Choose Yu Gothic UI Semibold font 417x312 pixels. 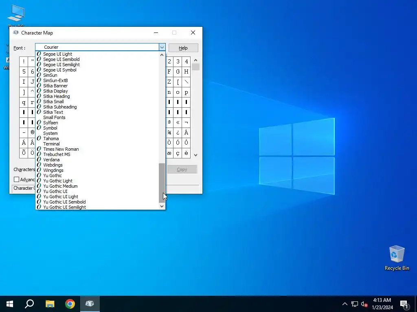pyautogui.click(x=97, y=202)
